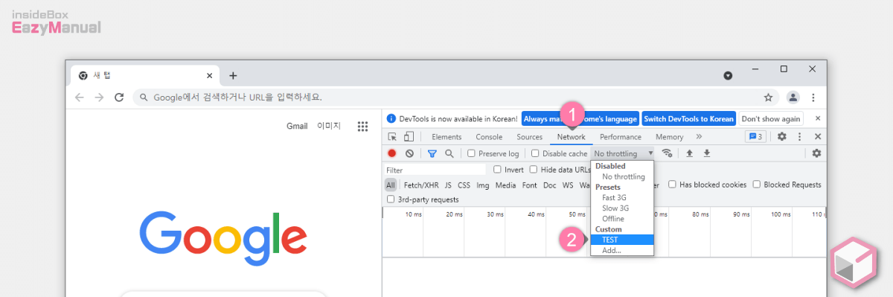Switch to the Elements tab
This screenshot has height=297, width=893.
pyautogui.click(x=446, y=137)
